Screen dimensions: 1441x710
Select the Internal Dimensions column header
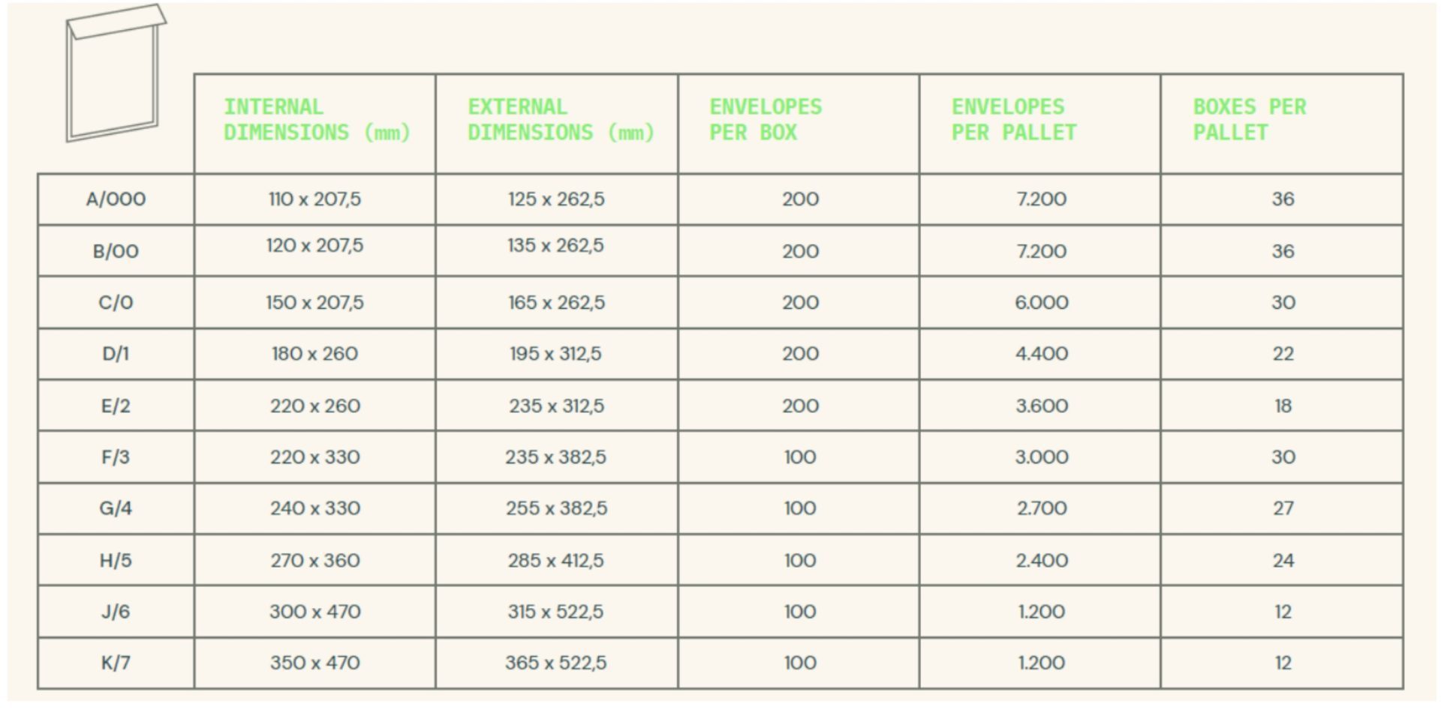(x=317, y=120)
